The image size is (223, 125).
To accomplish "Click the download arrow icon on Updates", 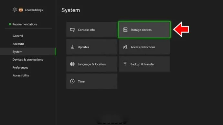I will click(72, 47).
